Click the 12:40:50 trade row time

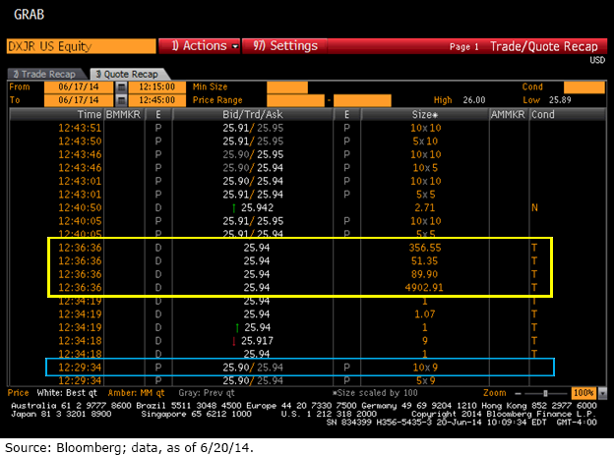[80, 207]
